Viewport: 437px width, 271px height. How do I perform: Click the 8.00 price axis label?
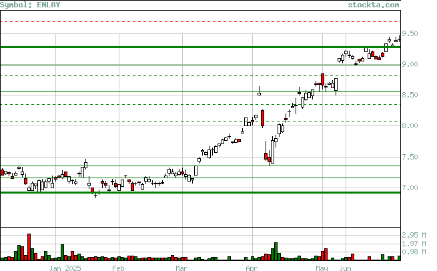pos(410,125)
